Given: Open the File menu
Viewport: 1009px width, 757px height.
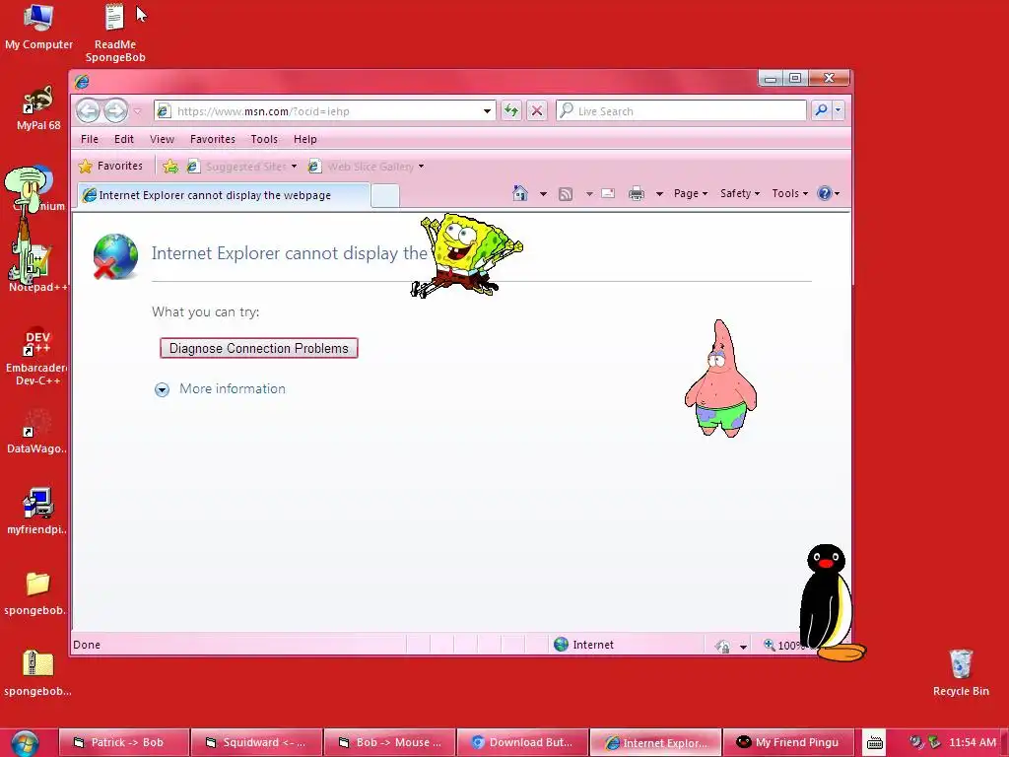Looking at the screenshot, I should 90,139.
